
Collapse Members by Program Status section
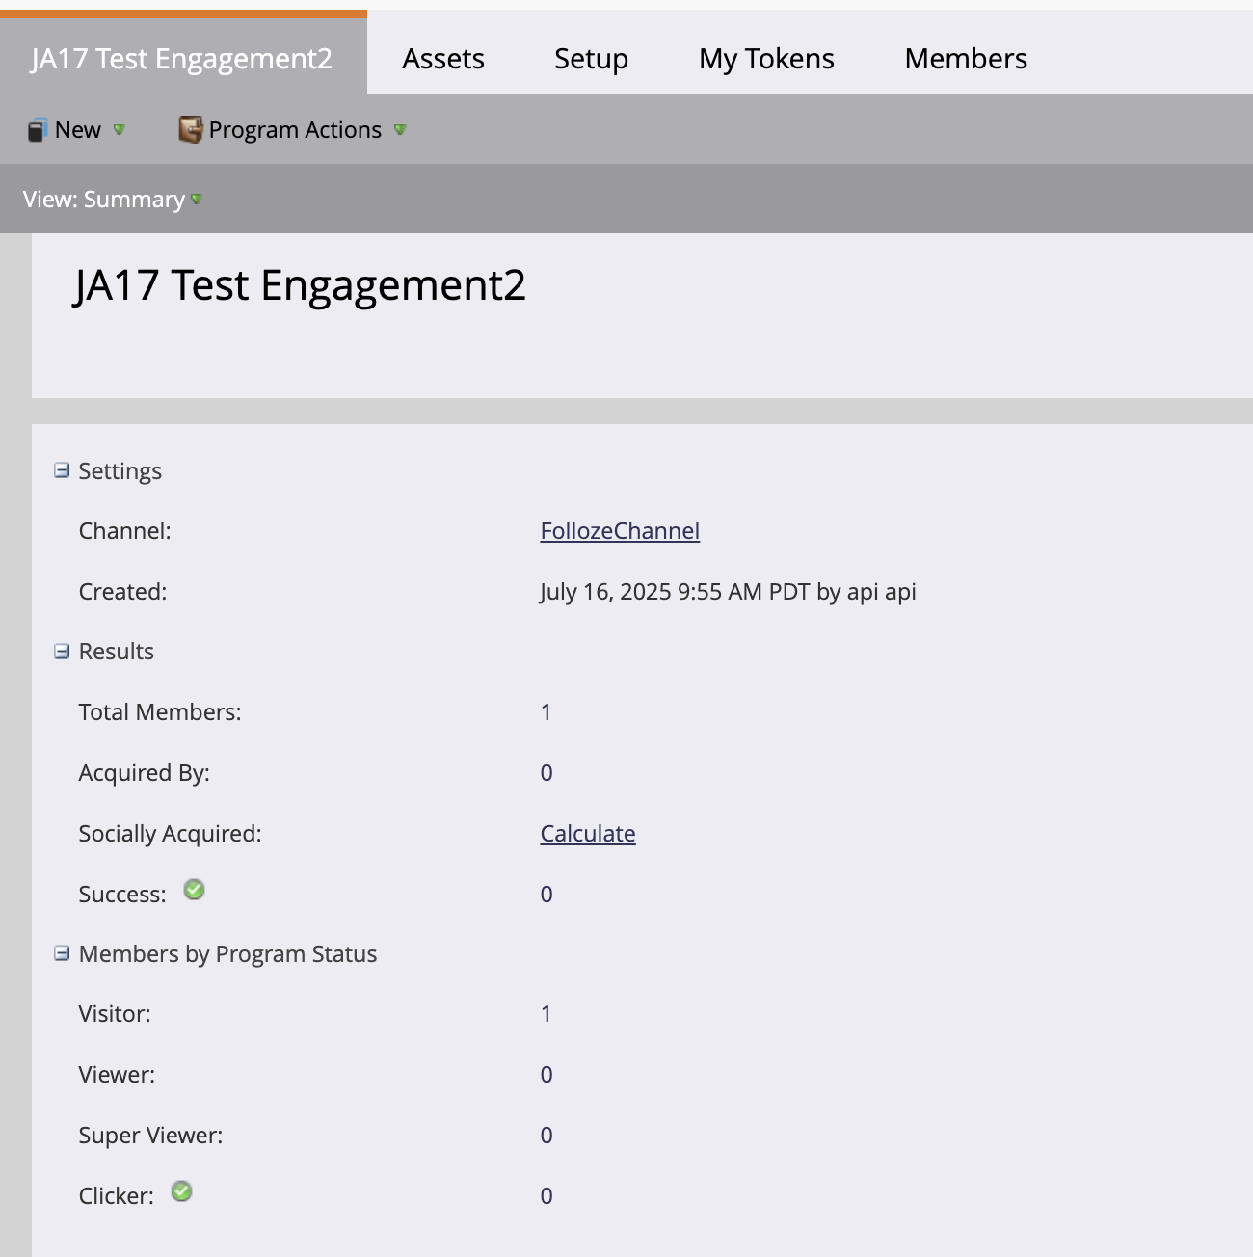click(62, 953)
